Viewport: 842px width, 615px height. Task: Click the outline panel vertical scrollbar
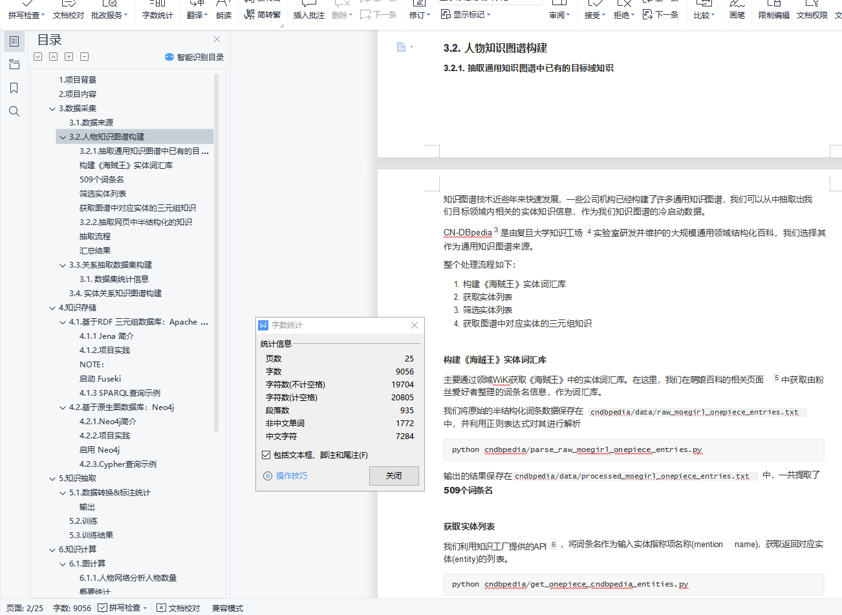pyautogui.click(x=216, y=252)
